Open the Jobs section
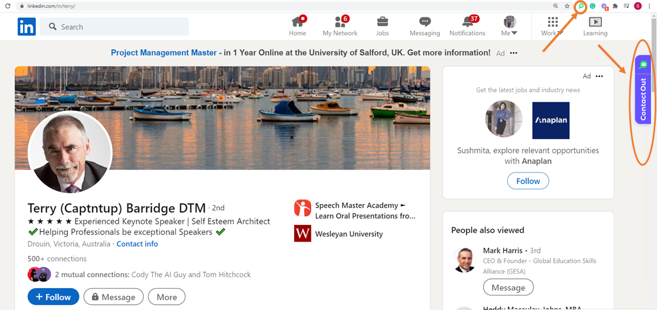This screenshot has height=310, width=657. [x=382, y=26]
